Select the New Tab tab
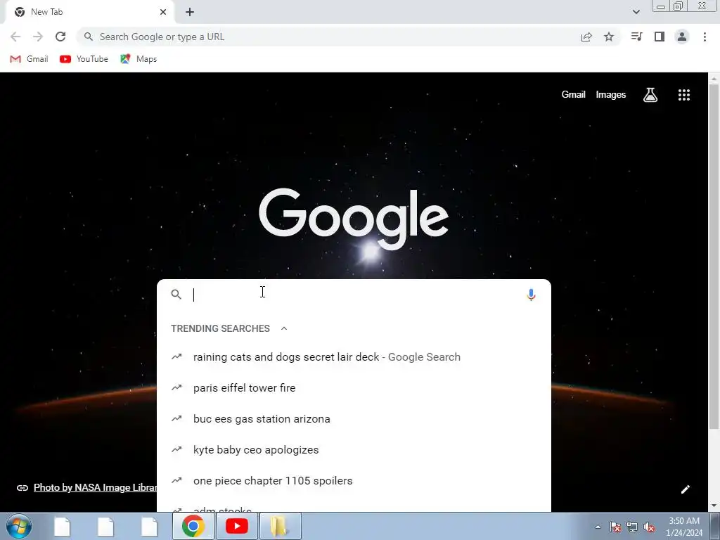This screenshot has width=720, height=540. 89,12
